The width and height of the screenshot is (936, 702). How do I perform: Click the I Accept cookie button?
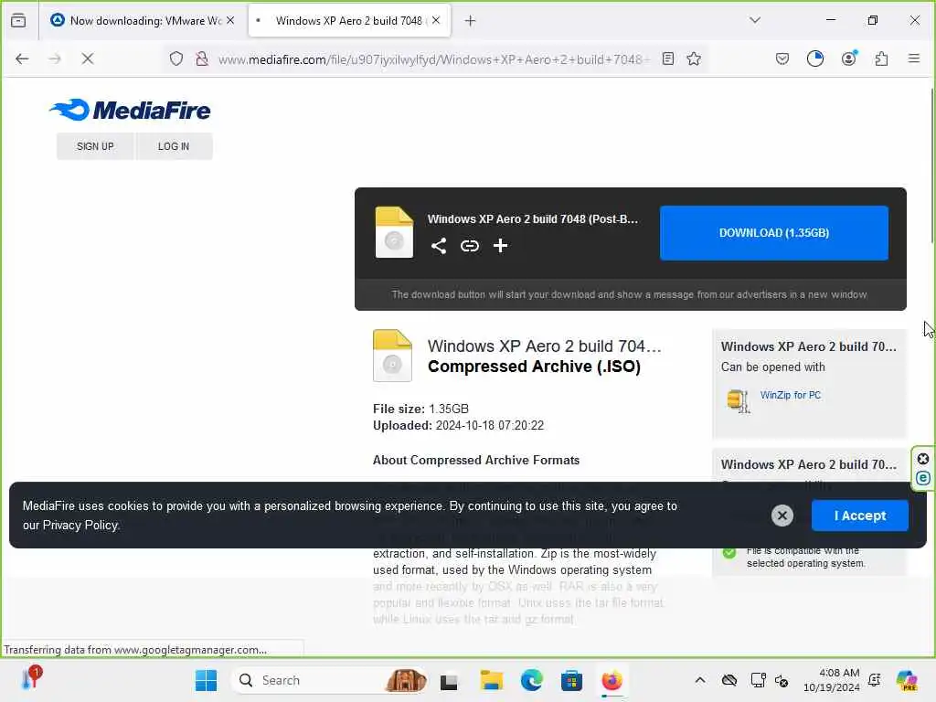[859, 516]
